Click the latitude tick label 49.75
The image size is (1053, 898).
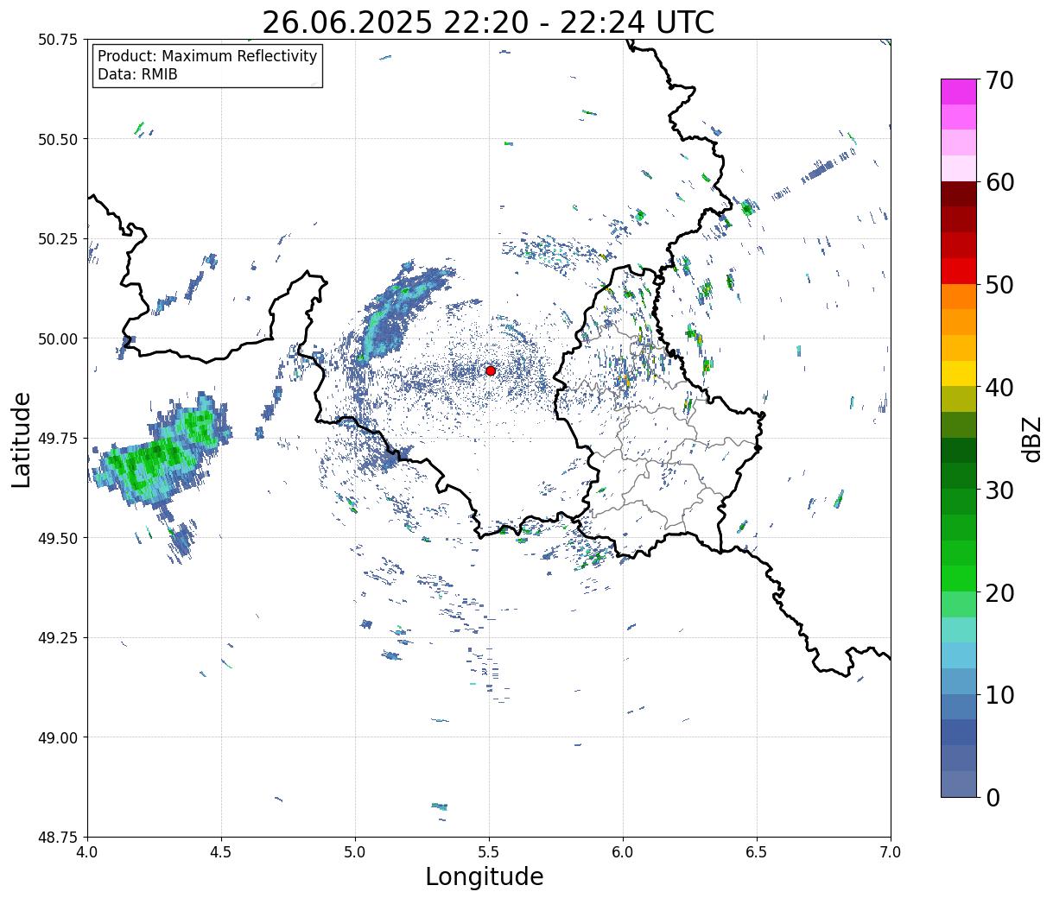[x=58, y=439]
